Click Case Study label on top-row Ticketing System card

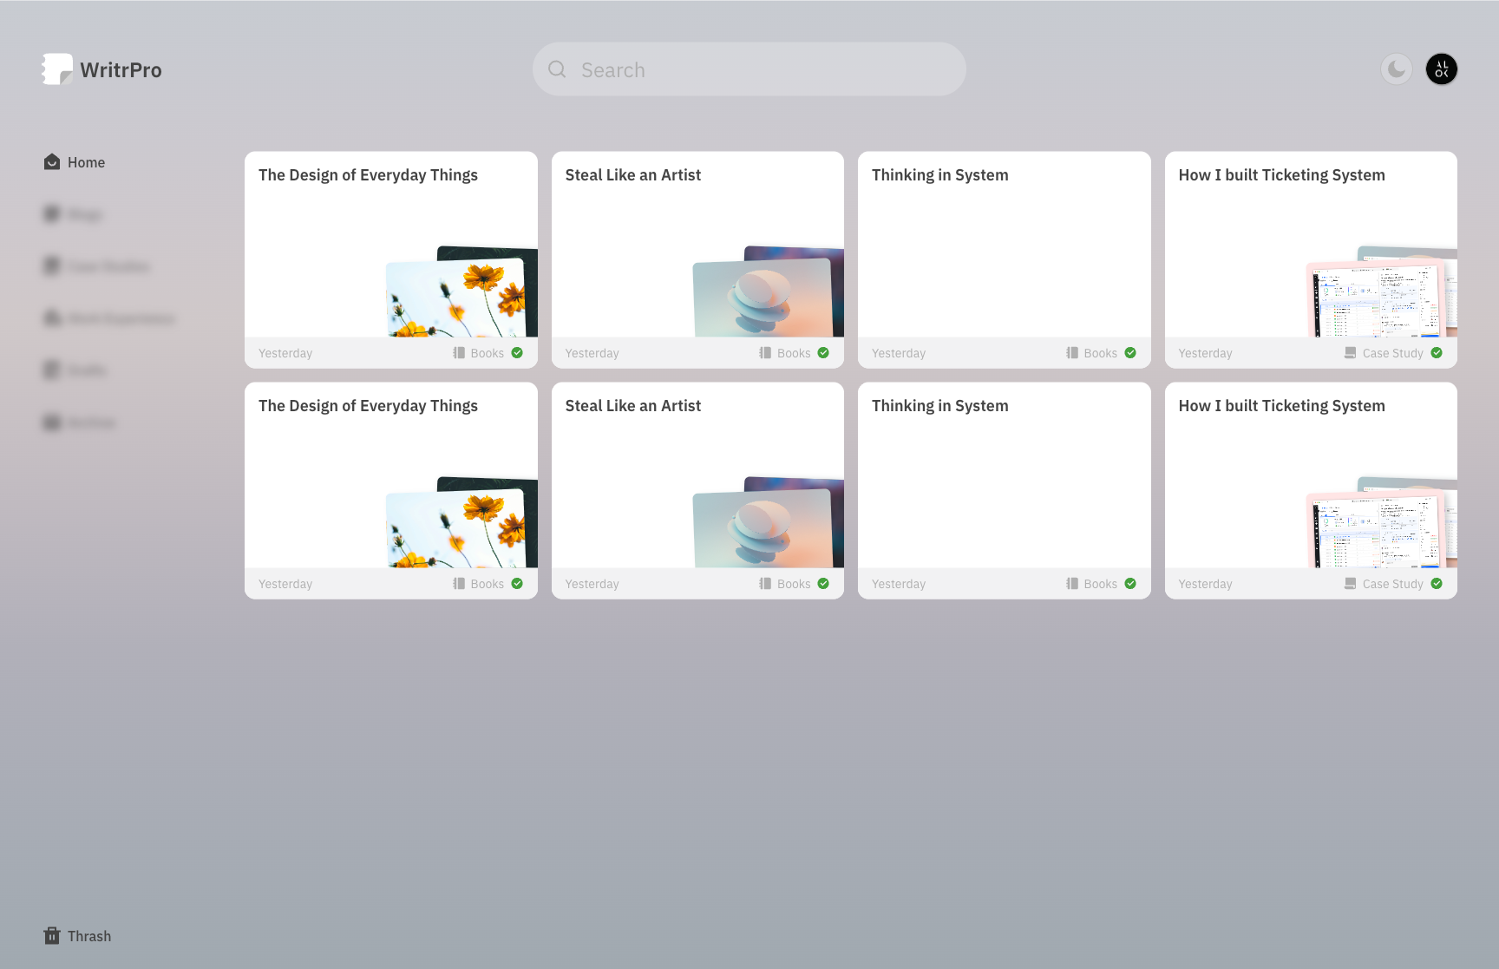pos(1393,353)
